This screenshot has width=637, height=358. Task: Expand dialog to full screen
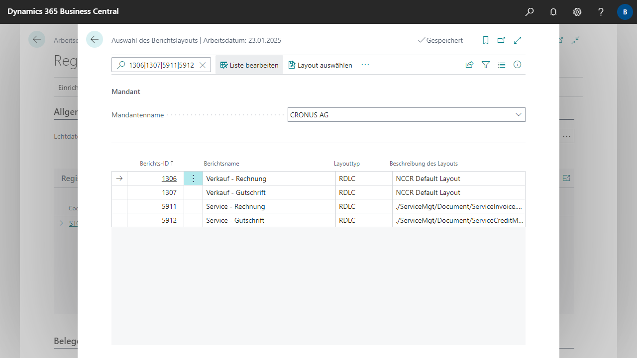518,40
